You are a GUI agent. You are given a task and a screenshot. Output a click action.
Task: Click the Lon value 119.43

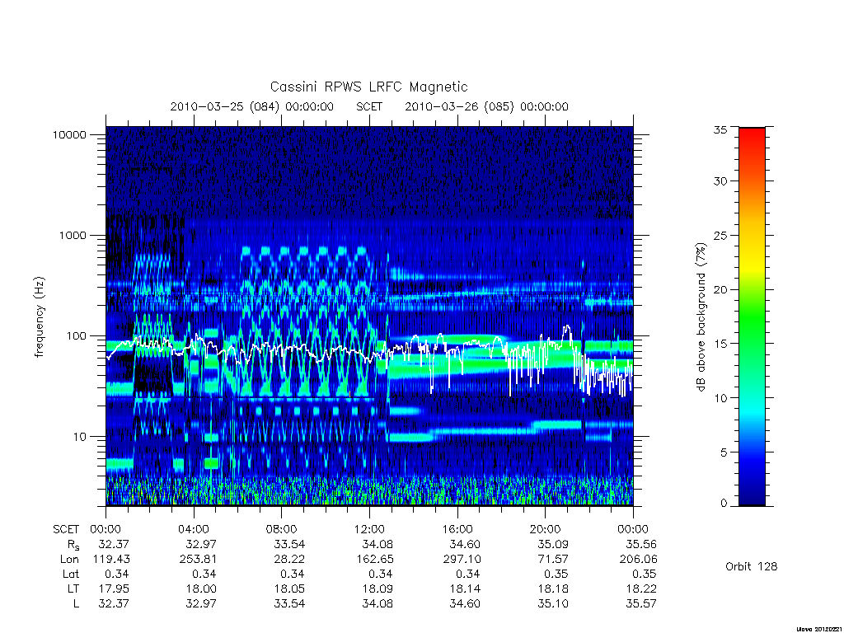[111, 560]
